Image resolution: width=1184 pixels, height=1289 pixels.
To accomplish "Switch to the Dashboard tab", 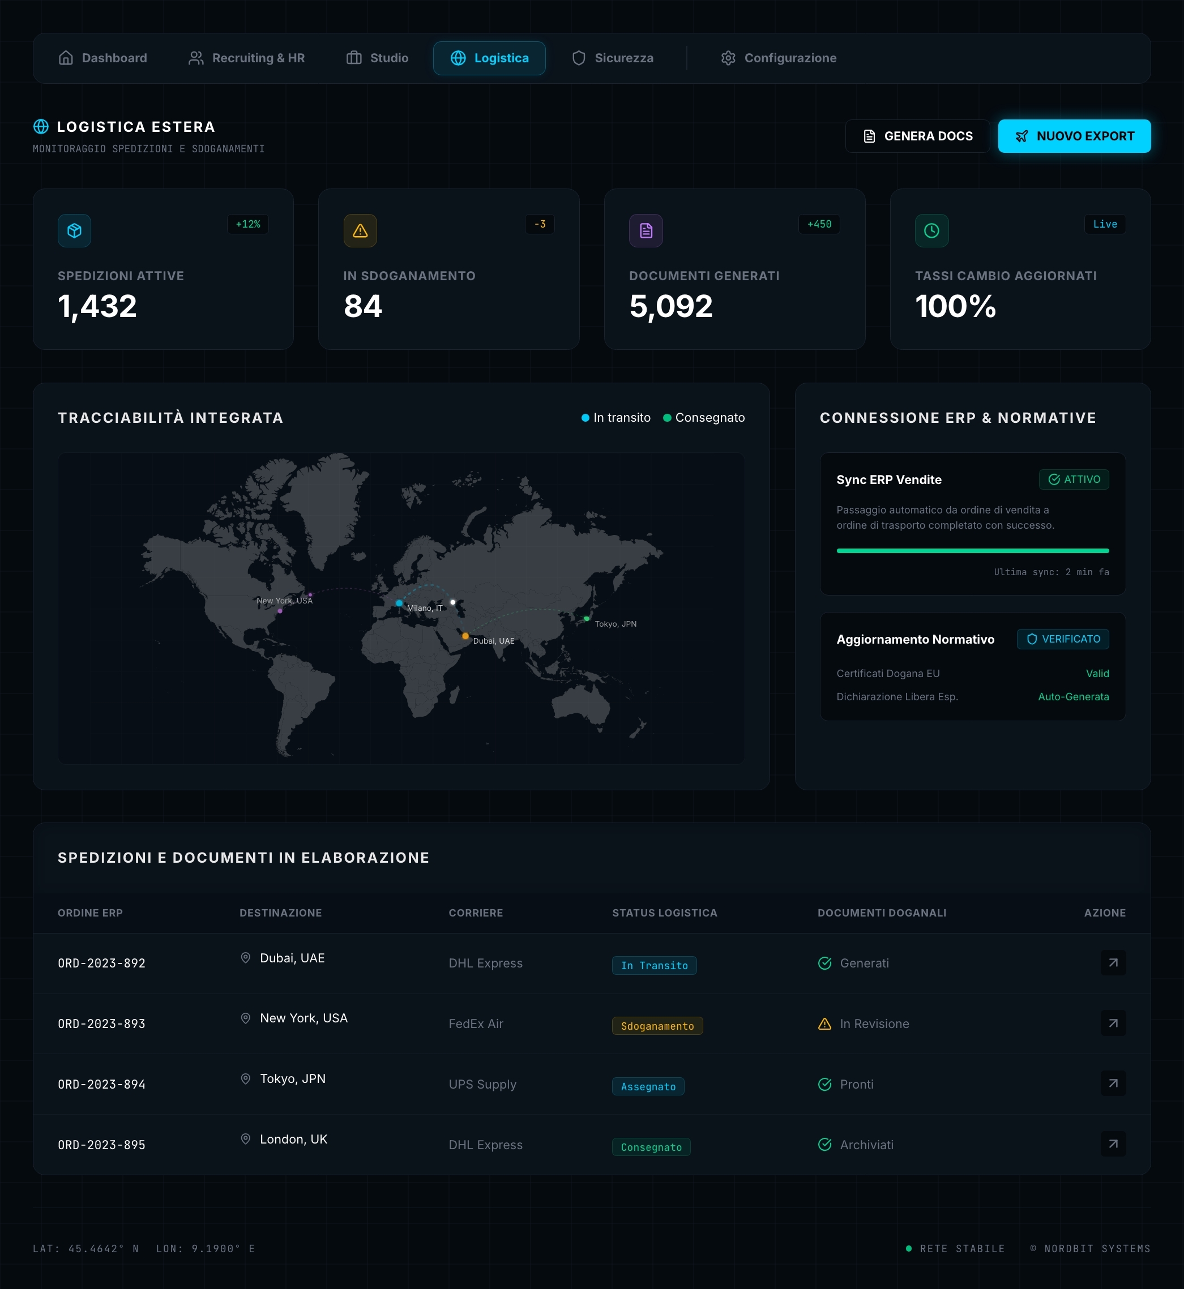I will pos(102,58).
